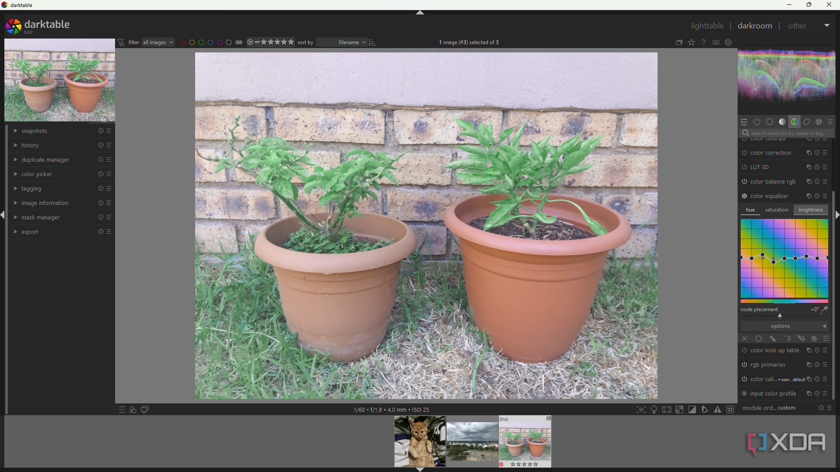This screenshot has width=840, height=472.
Task: Toggle color assessment lightbulb icon
Action: (654, 410)
